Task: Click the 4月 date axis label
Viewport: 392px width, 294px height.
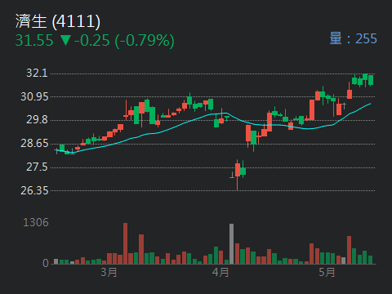Action: [x=220, y=272]
